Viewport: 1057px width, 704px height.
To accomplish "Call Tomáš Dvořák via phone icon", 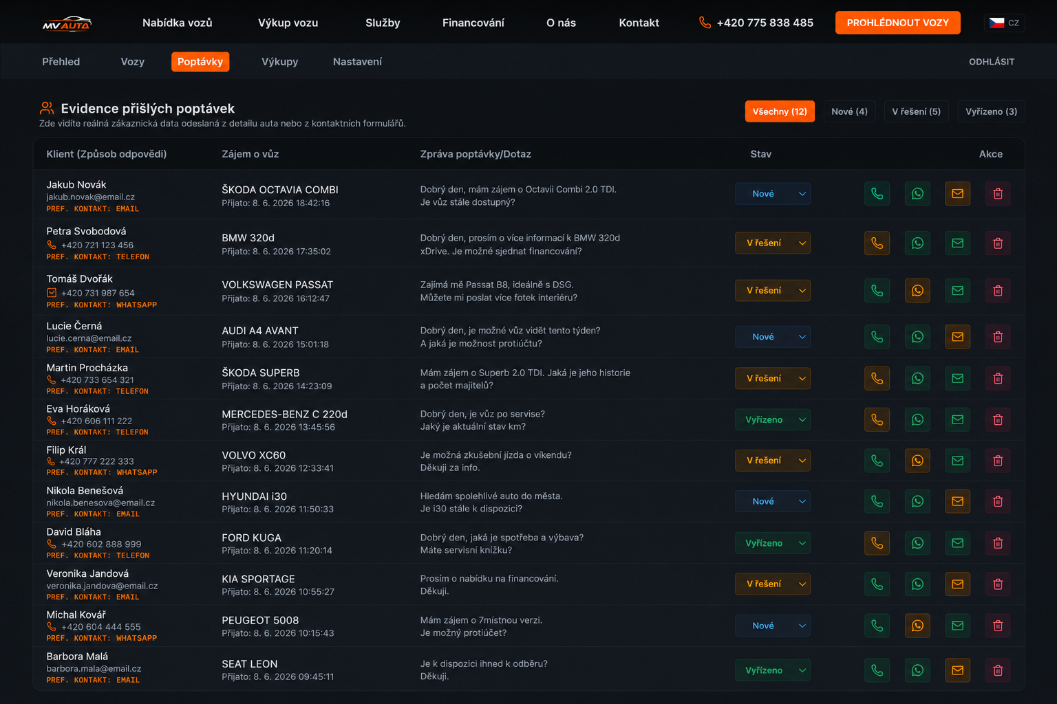I will (877, 291).
